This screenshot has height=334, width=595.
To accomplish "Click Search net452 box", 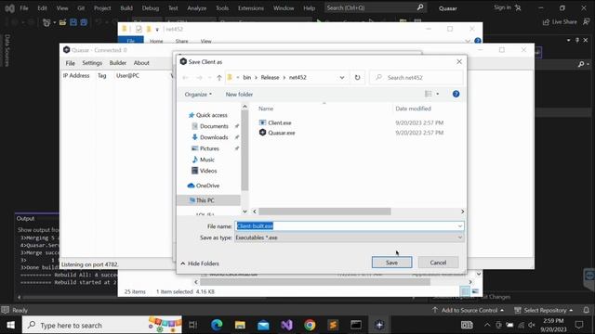I will coord(416,77).
